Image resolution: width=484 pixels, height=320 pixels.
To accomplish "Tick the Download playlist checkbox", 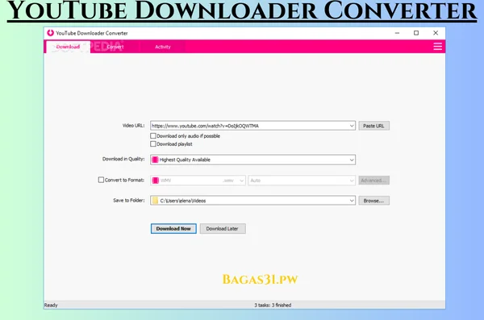I will (153, 143).
